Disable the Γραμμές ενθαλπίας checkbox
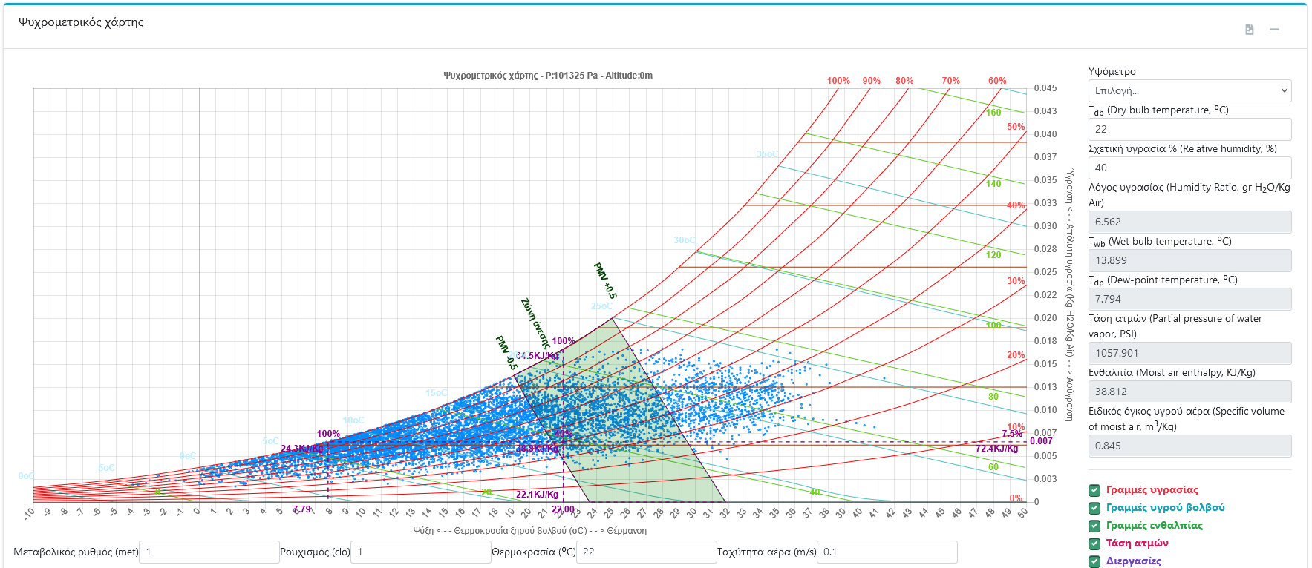Screen dimensions: 1312x568 click(x=1094, y=526)
